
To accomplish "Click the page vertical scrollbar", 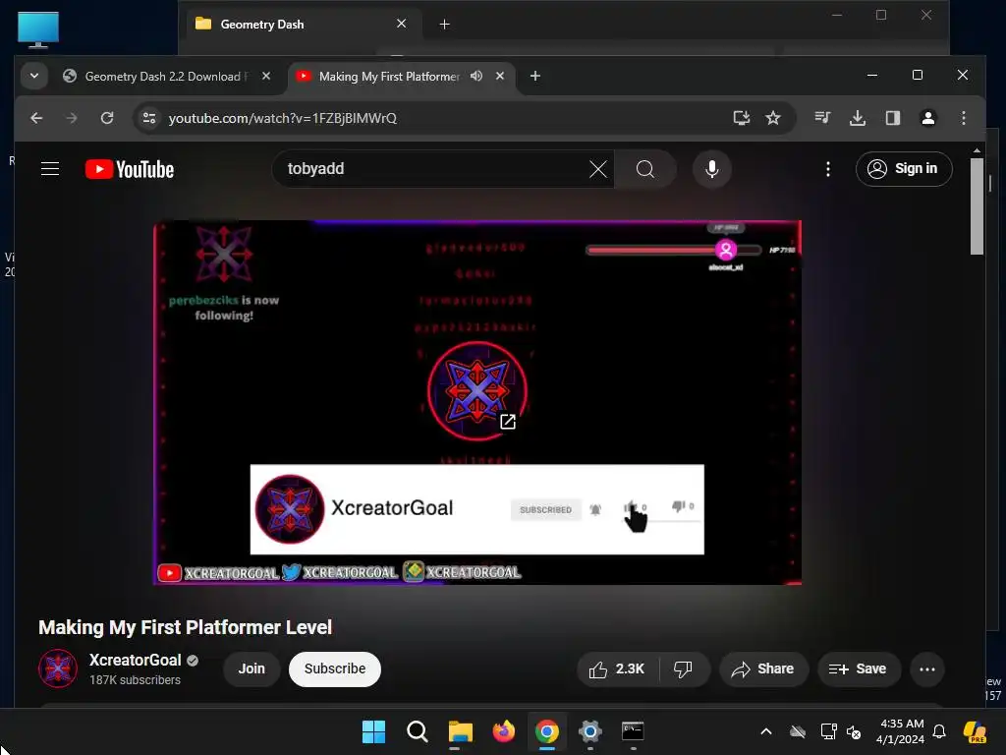I will tap(977, 206).
